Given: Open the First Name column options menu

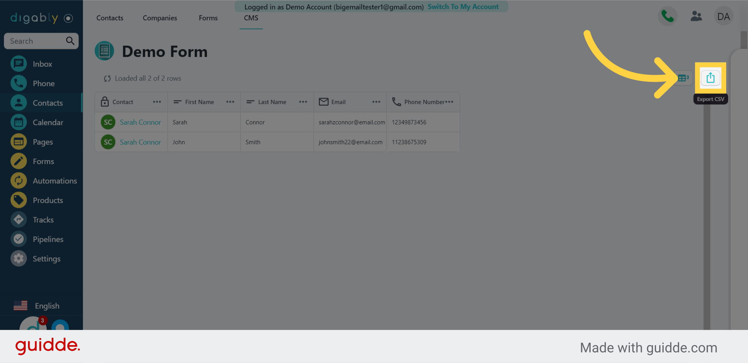Looking at the screenshot, I should [x=230, y=102].
